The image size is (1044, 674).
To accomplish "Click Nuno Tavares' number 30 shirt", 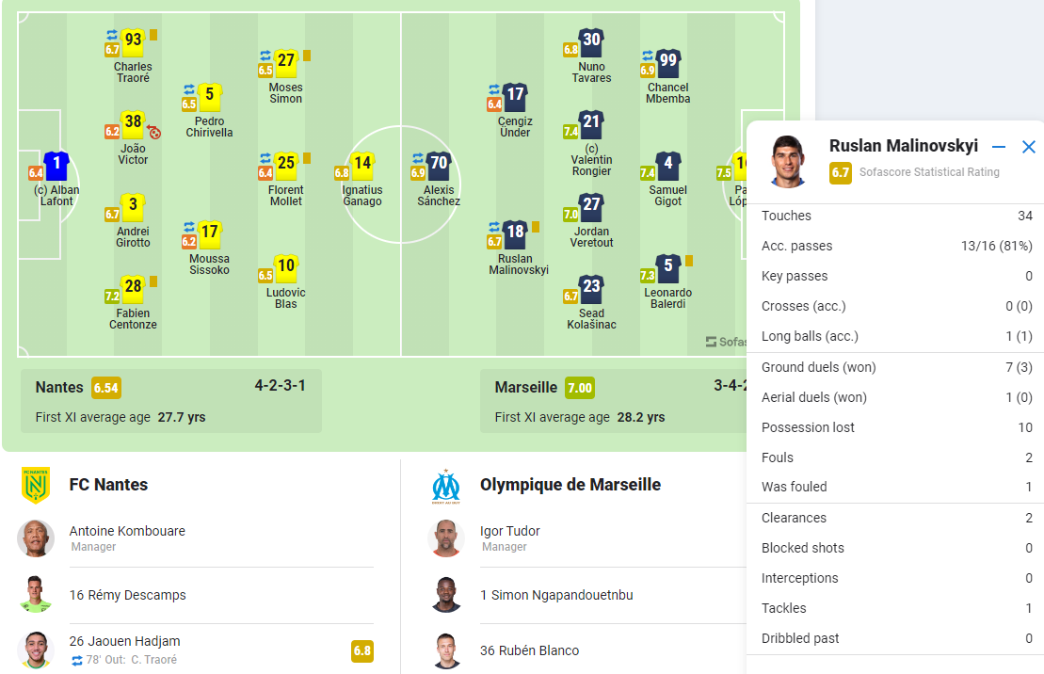I will coord(591,41).
